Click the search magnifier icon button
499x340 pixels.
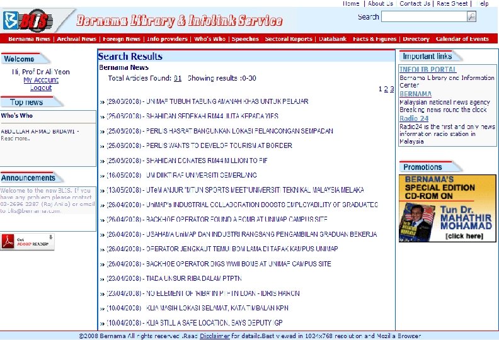click(471, 16)
